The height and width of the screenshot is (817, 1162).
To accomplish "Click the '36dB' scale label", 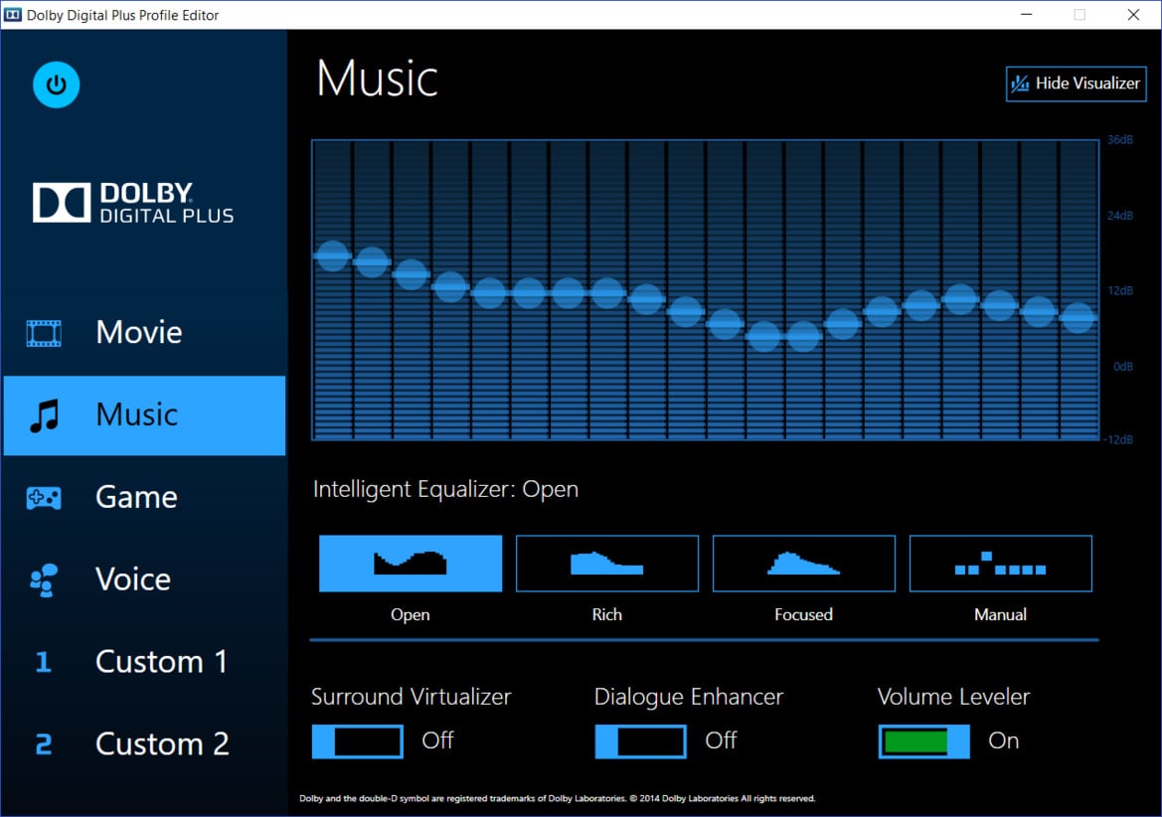I will pyautogui.click(x=1120, y=140).
